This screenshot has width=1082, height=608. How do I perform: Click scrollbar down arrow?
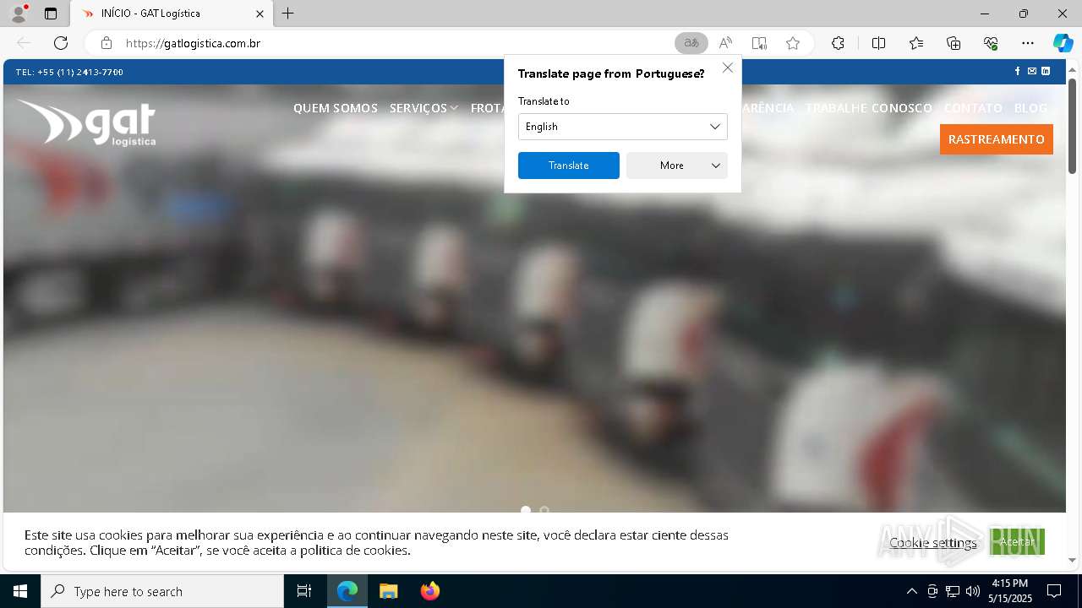coord(1072,560)
